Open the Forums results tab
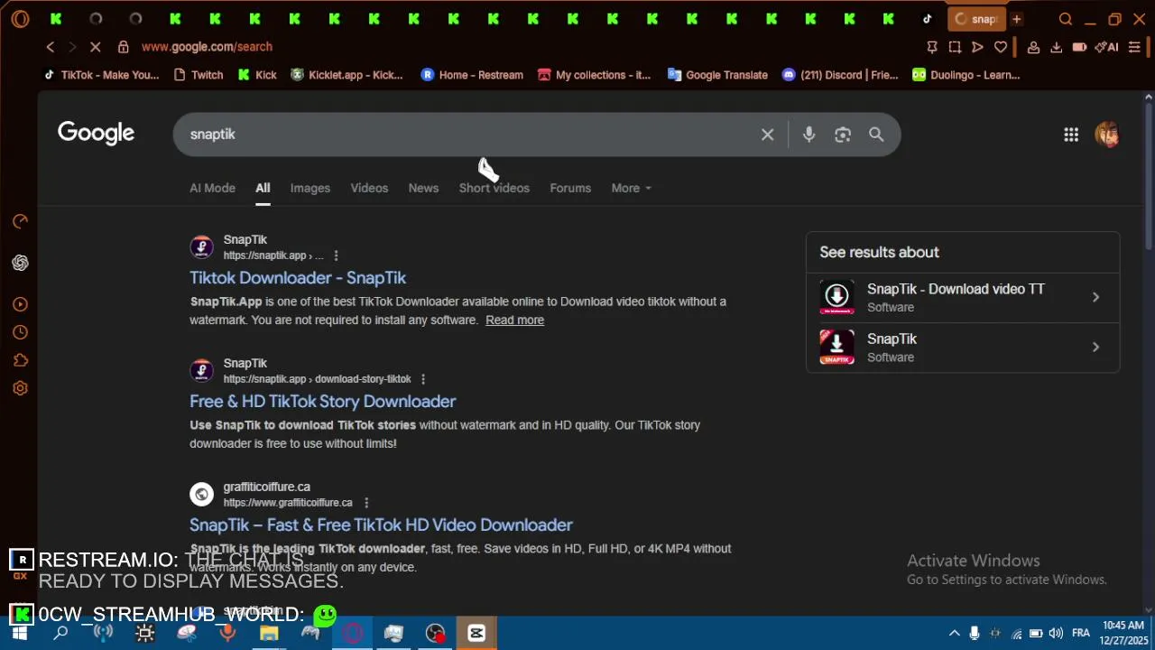Viewport: 1155px width, 650px height. point(570,188)
